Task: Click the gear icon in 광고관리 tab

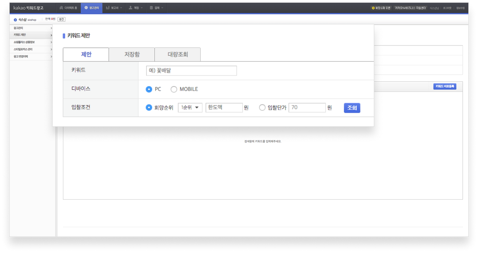Action: [x=86, y=8]
